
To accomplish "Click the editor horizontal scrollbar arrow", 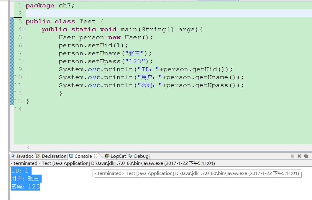I will pos(28,148).
